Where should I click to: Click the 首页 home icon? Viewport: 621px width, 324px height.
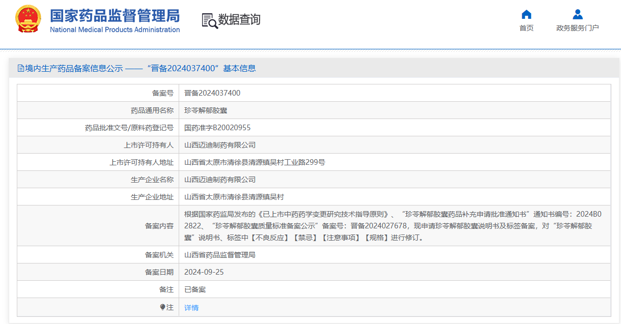(526, 14)
